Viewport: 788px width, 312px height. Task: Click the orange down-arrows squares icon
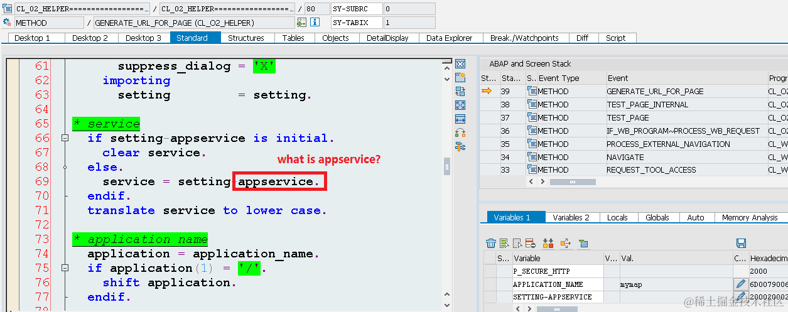(548, 243)
